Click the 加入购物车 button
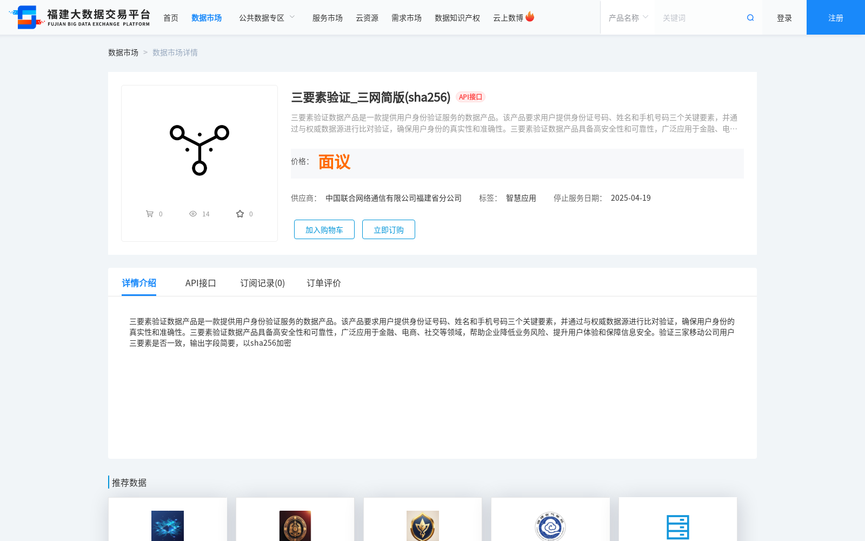The image size is (865, 541). pyautogui.click(x=324, y=229)
